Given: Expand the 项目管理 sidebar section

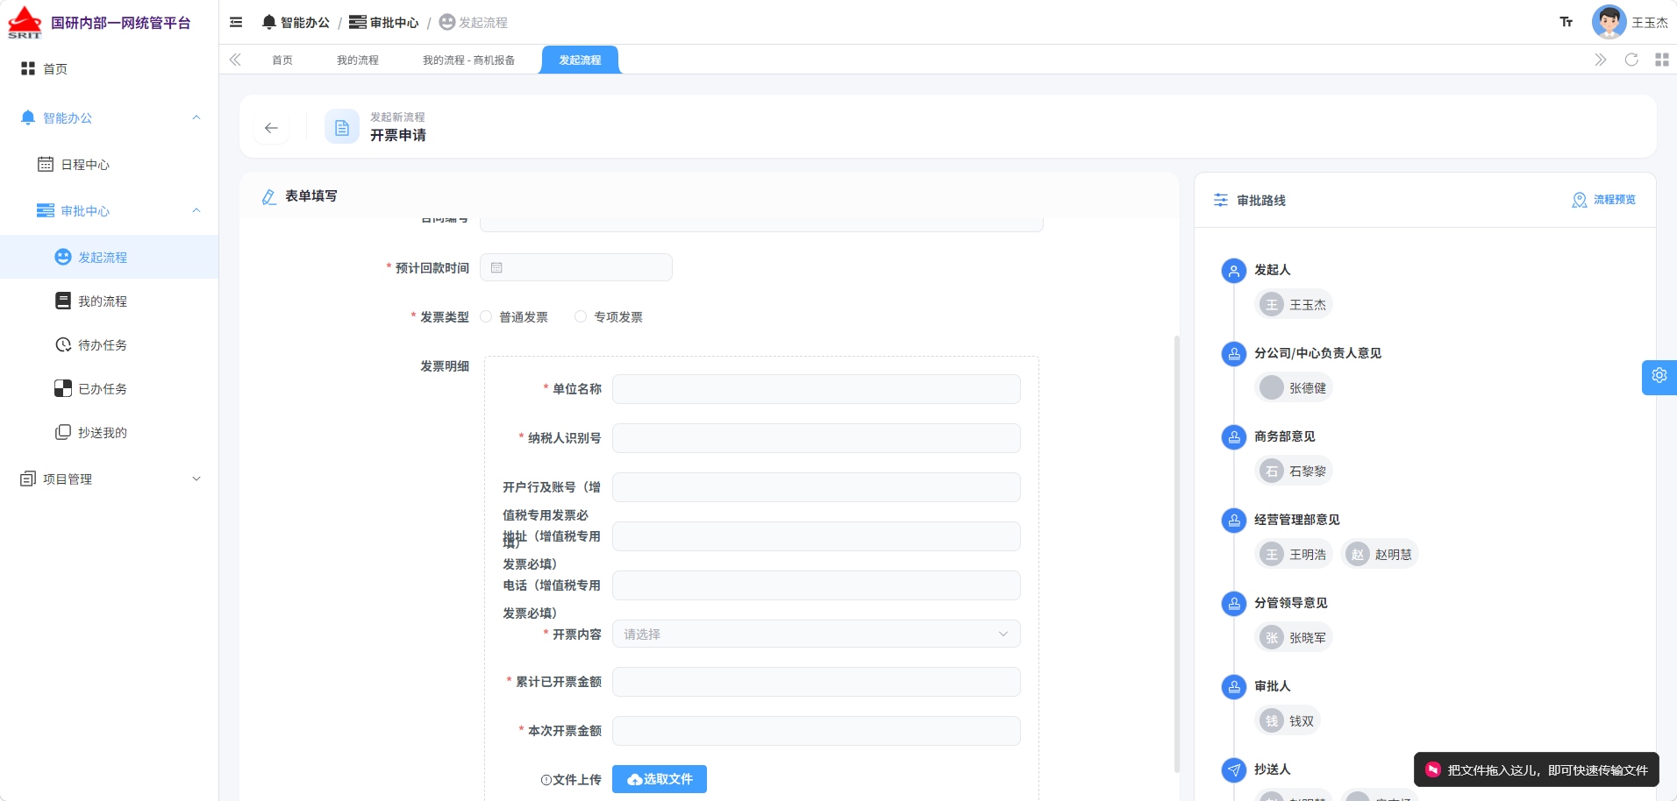Looking at the screenshot, I should click(x=196, y=478).
